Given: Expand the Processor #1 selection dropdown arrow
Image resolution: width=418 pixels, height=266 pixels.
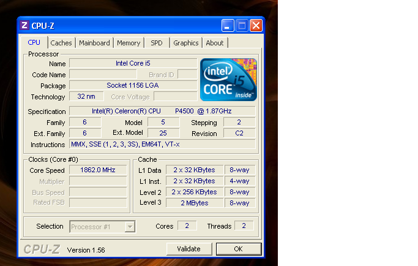Looking at the screenshot, I should tap(130, 227).
